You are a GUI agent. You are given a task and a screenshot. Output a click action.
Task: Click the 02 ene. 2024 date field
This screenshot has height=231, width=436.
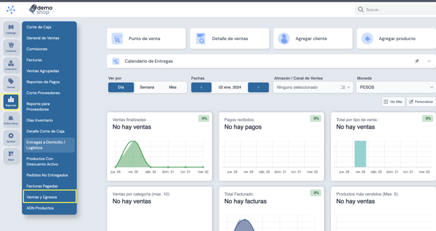coord(229,88)
